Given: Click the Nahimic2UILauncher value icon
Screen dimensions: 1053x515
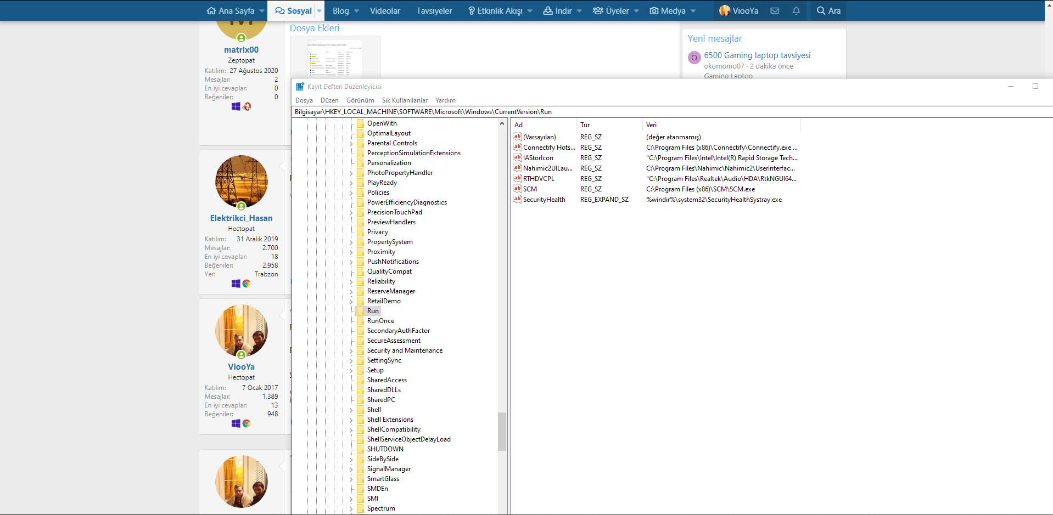Looking at the screenshot, I should 517,168.
